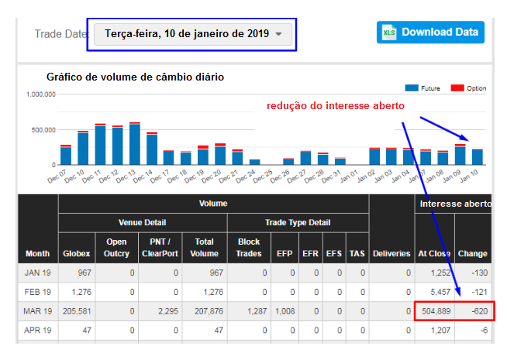Select the MAR 19 row label
Viewport: 507px width, 353px height.
click(38, 312)
